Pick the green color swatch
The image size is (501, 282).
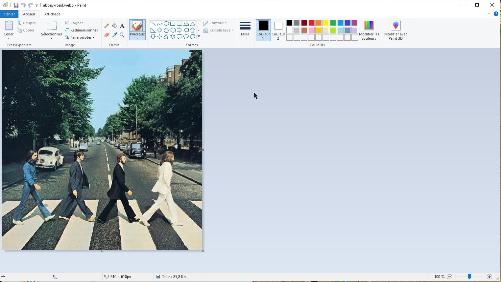[333, 23]
